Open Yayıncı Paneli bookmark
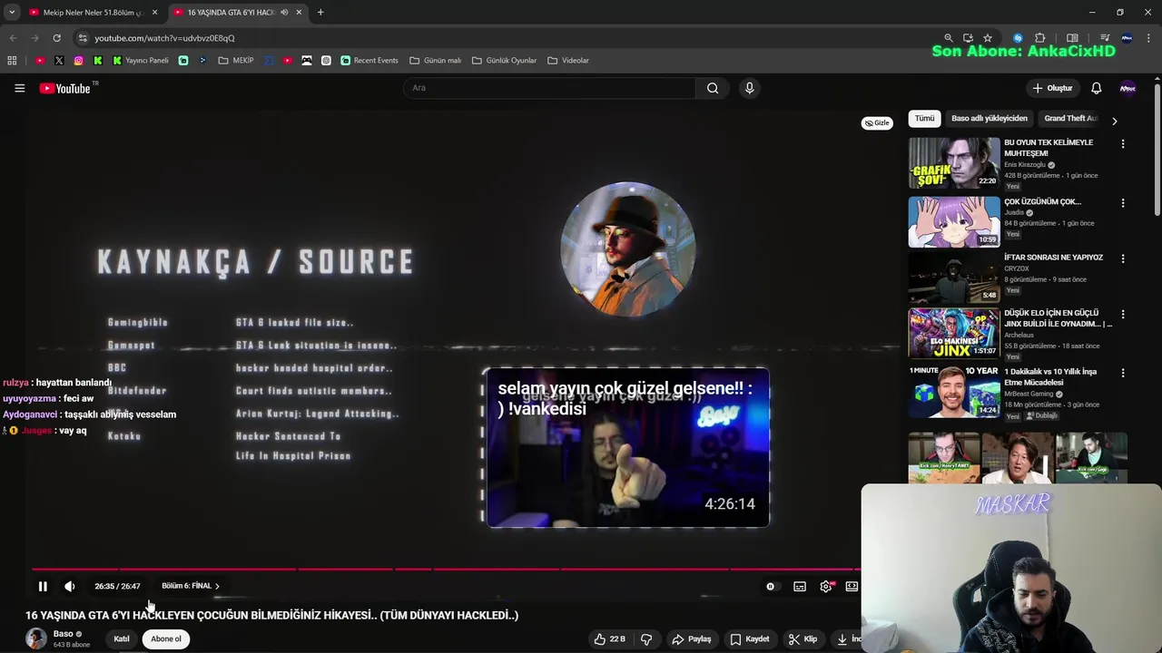The width and height of the screenshot is (1162, 653). tap(141, 61)
